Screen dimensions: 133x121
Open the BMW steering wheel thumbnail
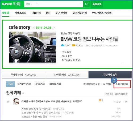click(32, 47)
